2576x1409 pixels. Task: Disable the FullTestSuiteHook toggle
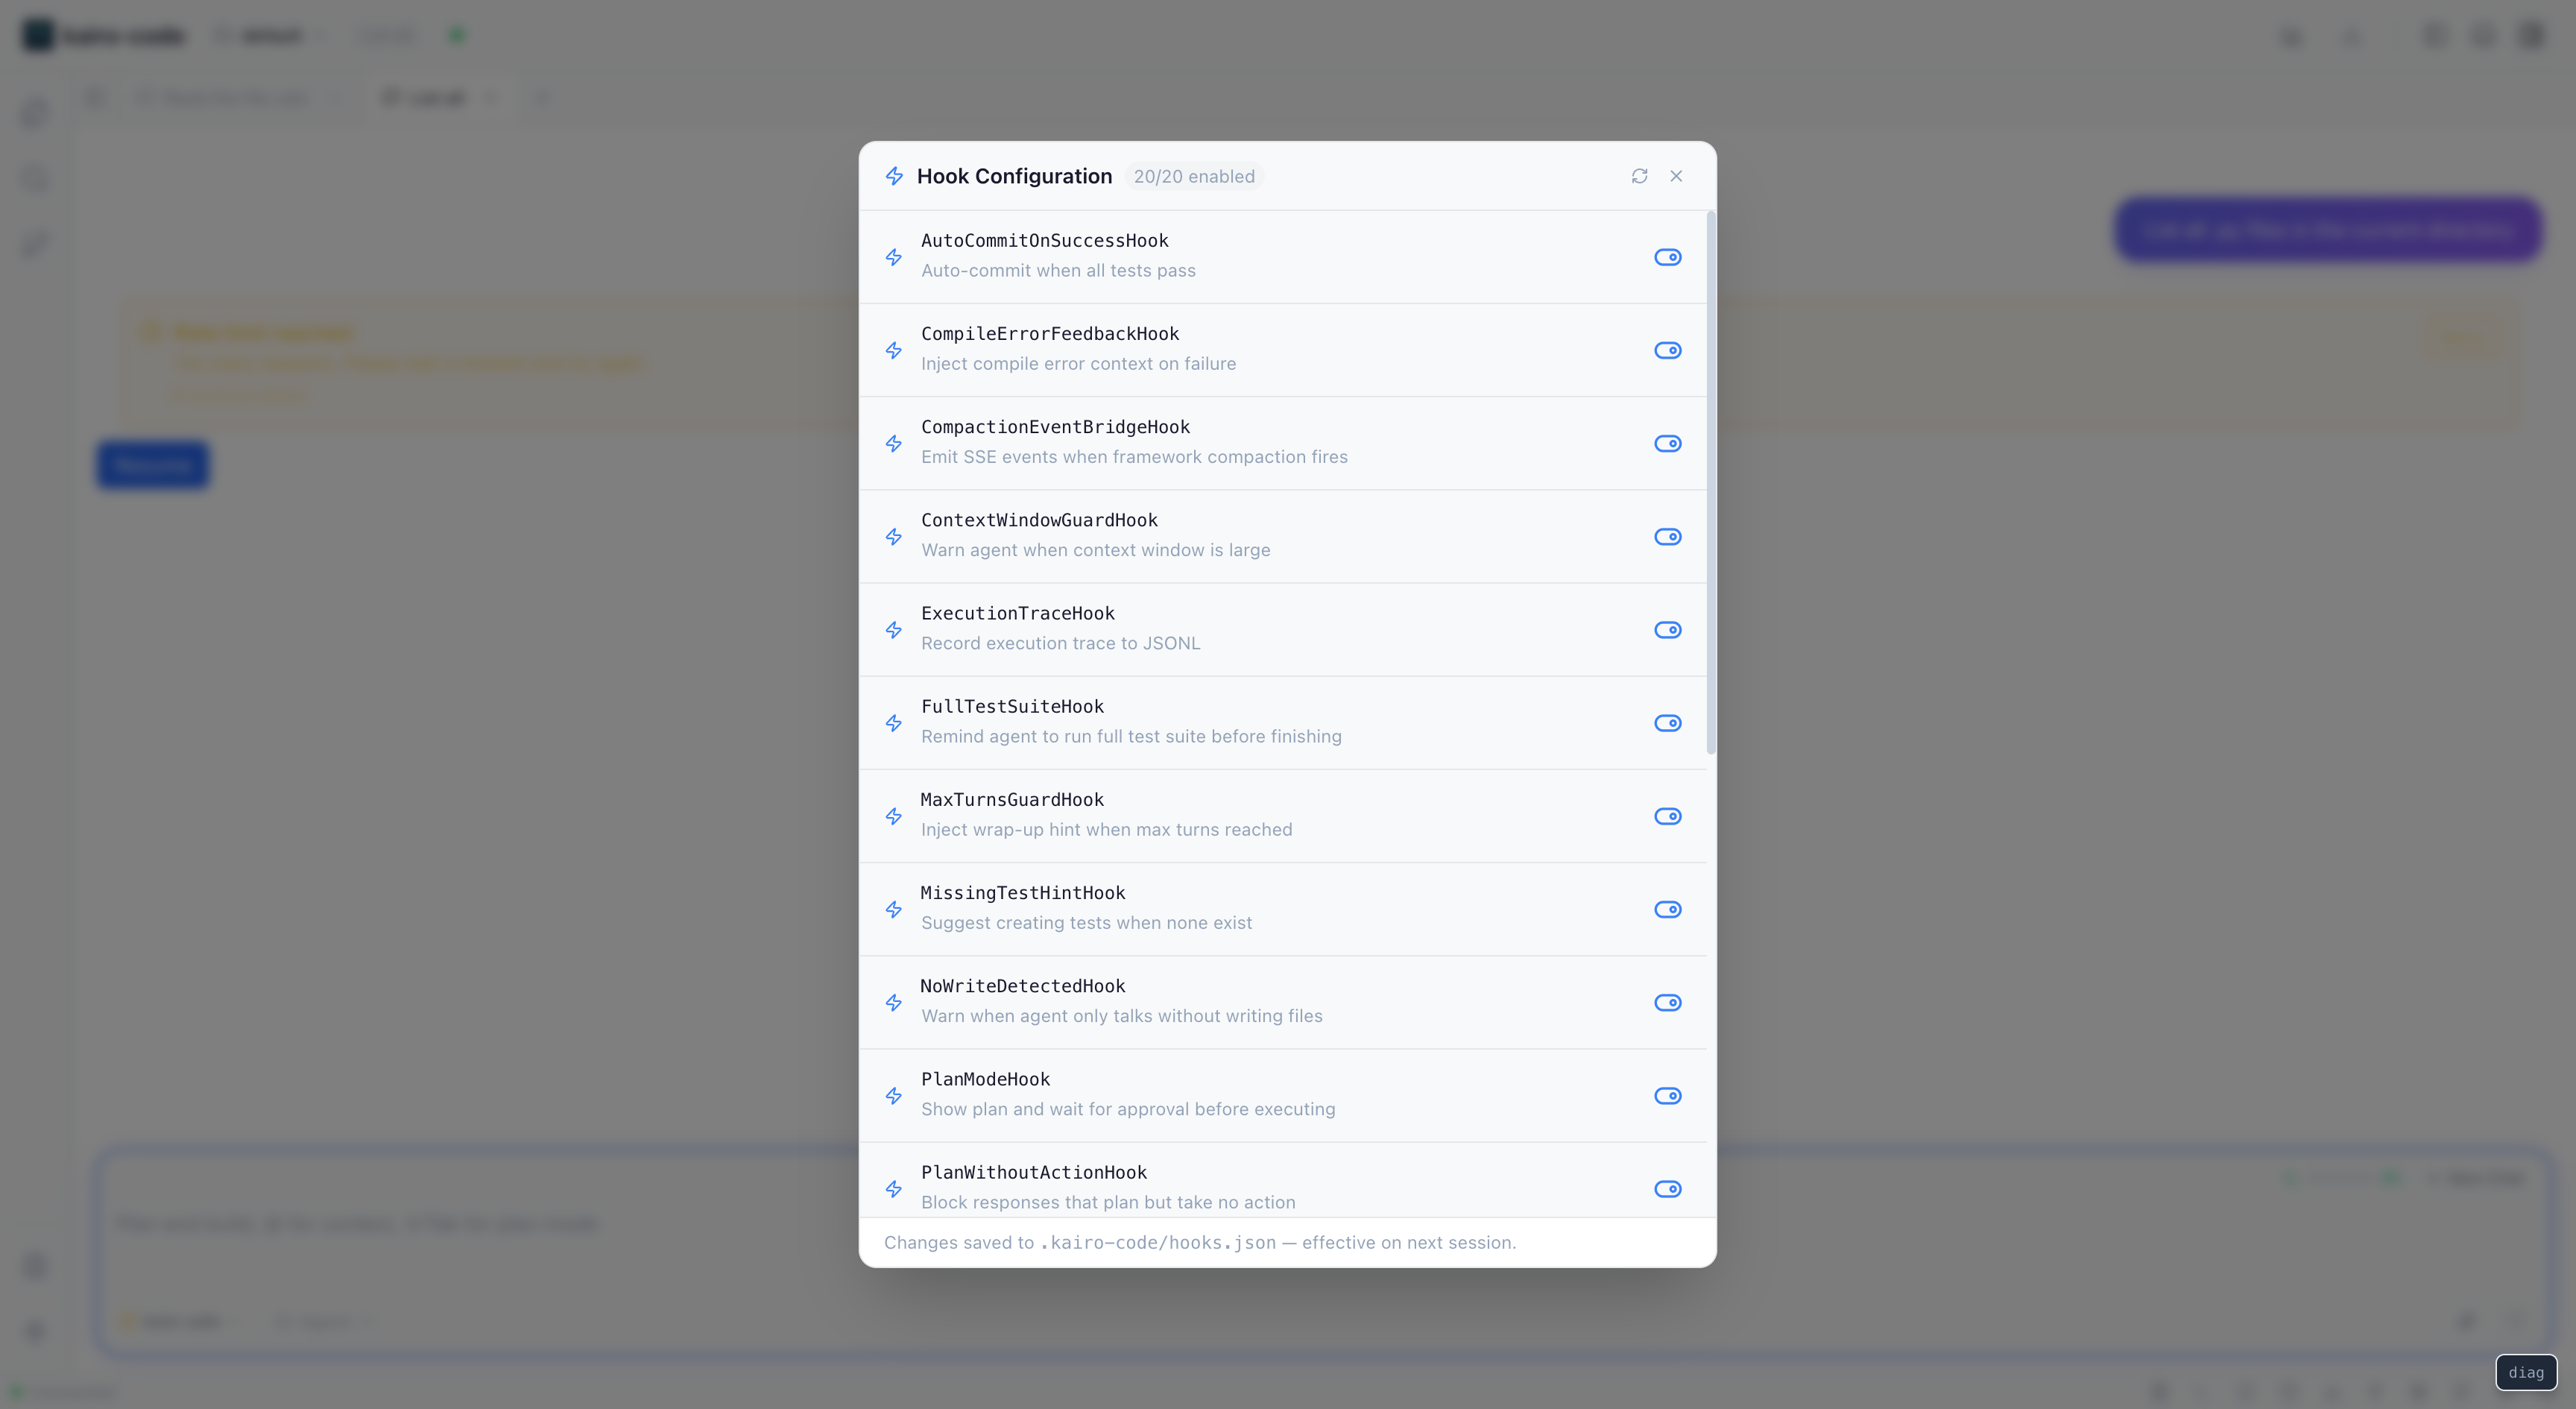point(1667,723)
